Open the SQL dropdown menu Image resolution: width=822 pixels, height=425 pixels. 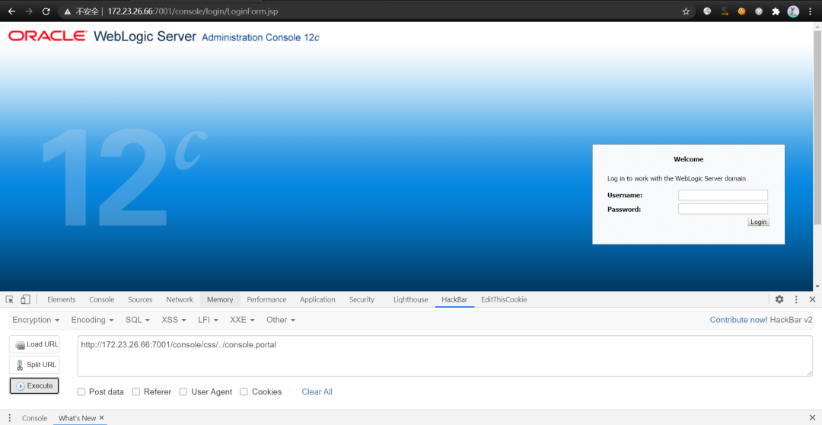[138, 320]
